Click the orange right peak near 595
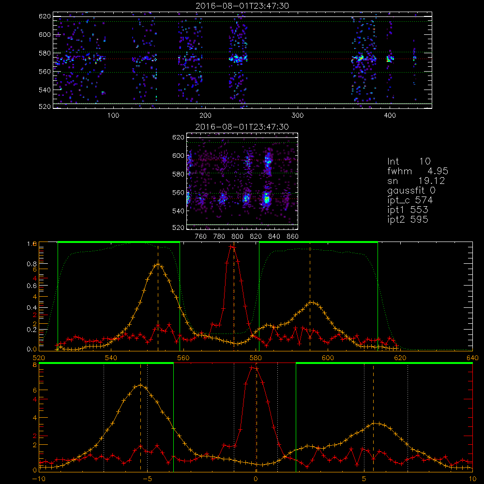 point(311,302)
